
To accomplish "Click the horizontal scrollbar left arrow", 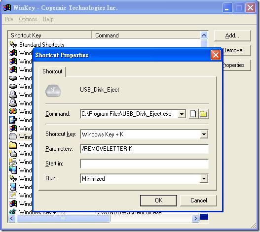I will 12,218.
